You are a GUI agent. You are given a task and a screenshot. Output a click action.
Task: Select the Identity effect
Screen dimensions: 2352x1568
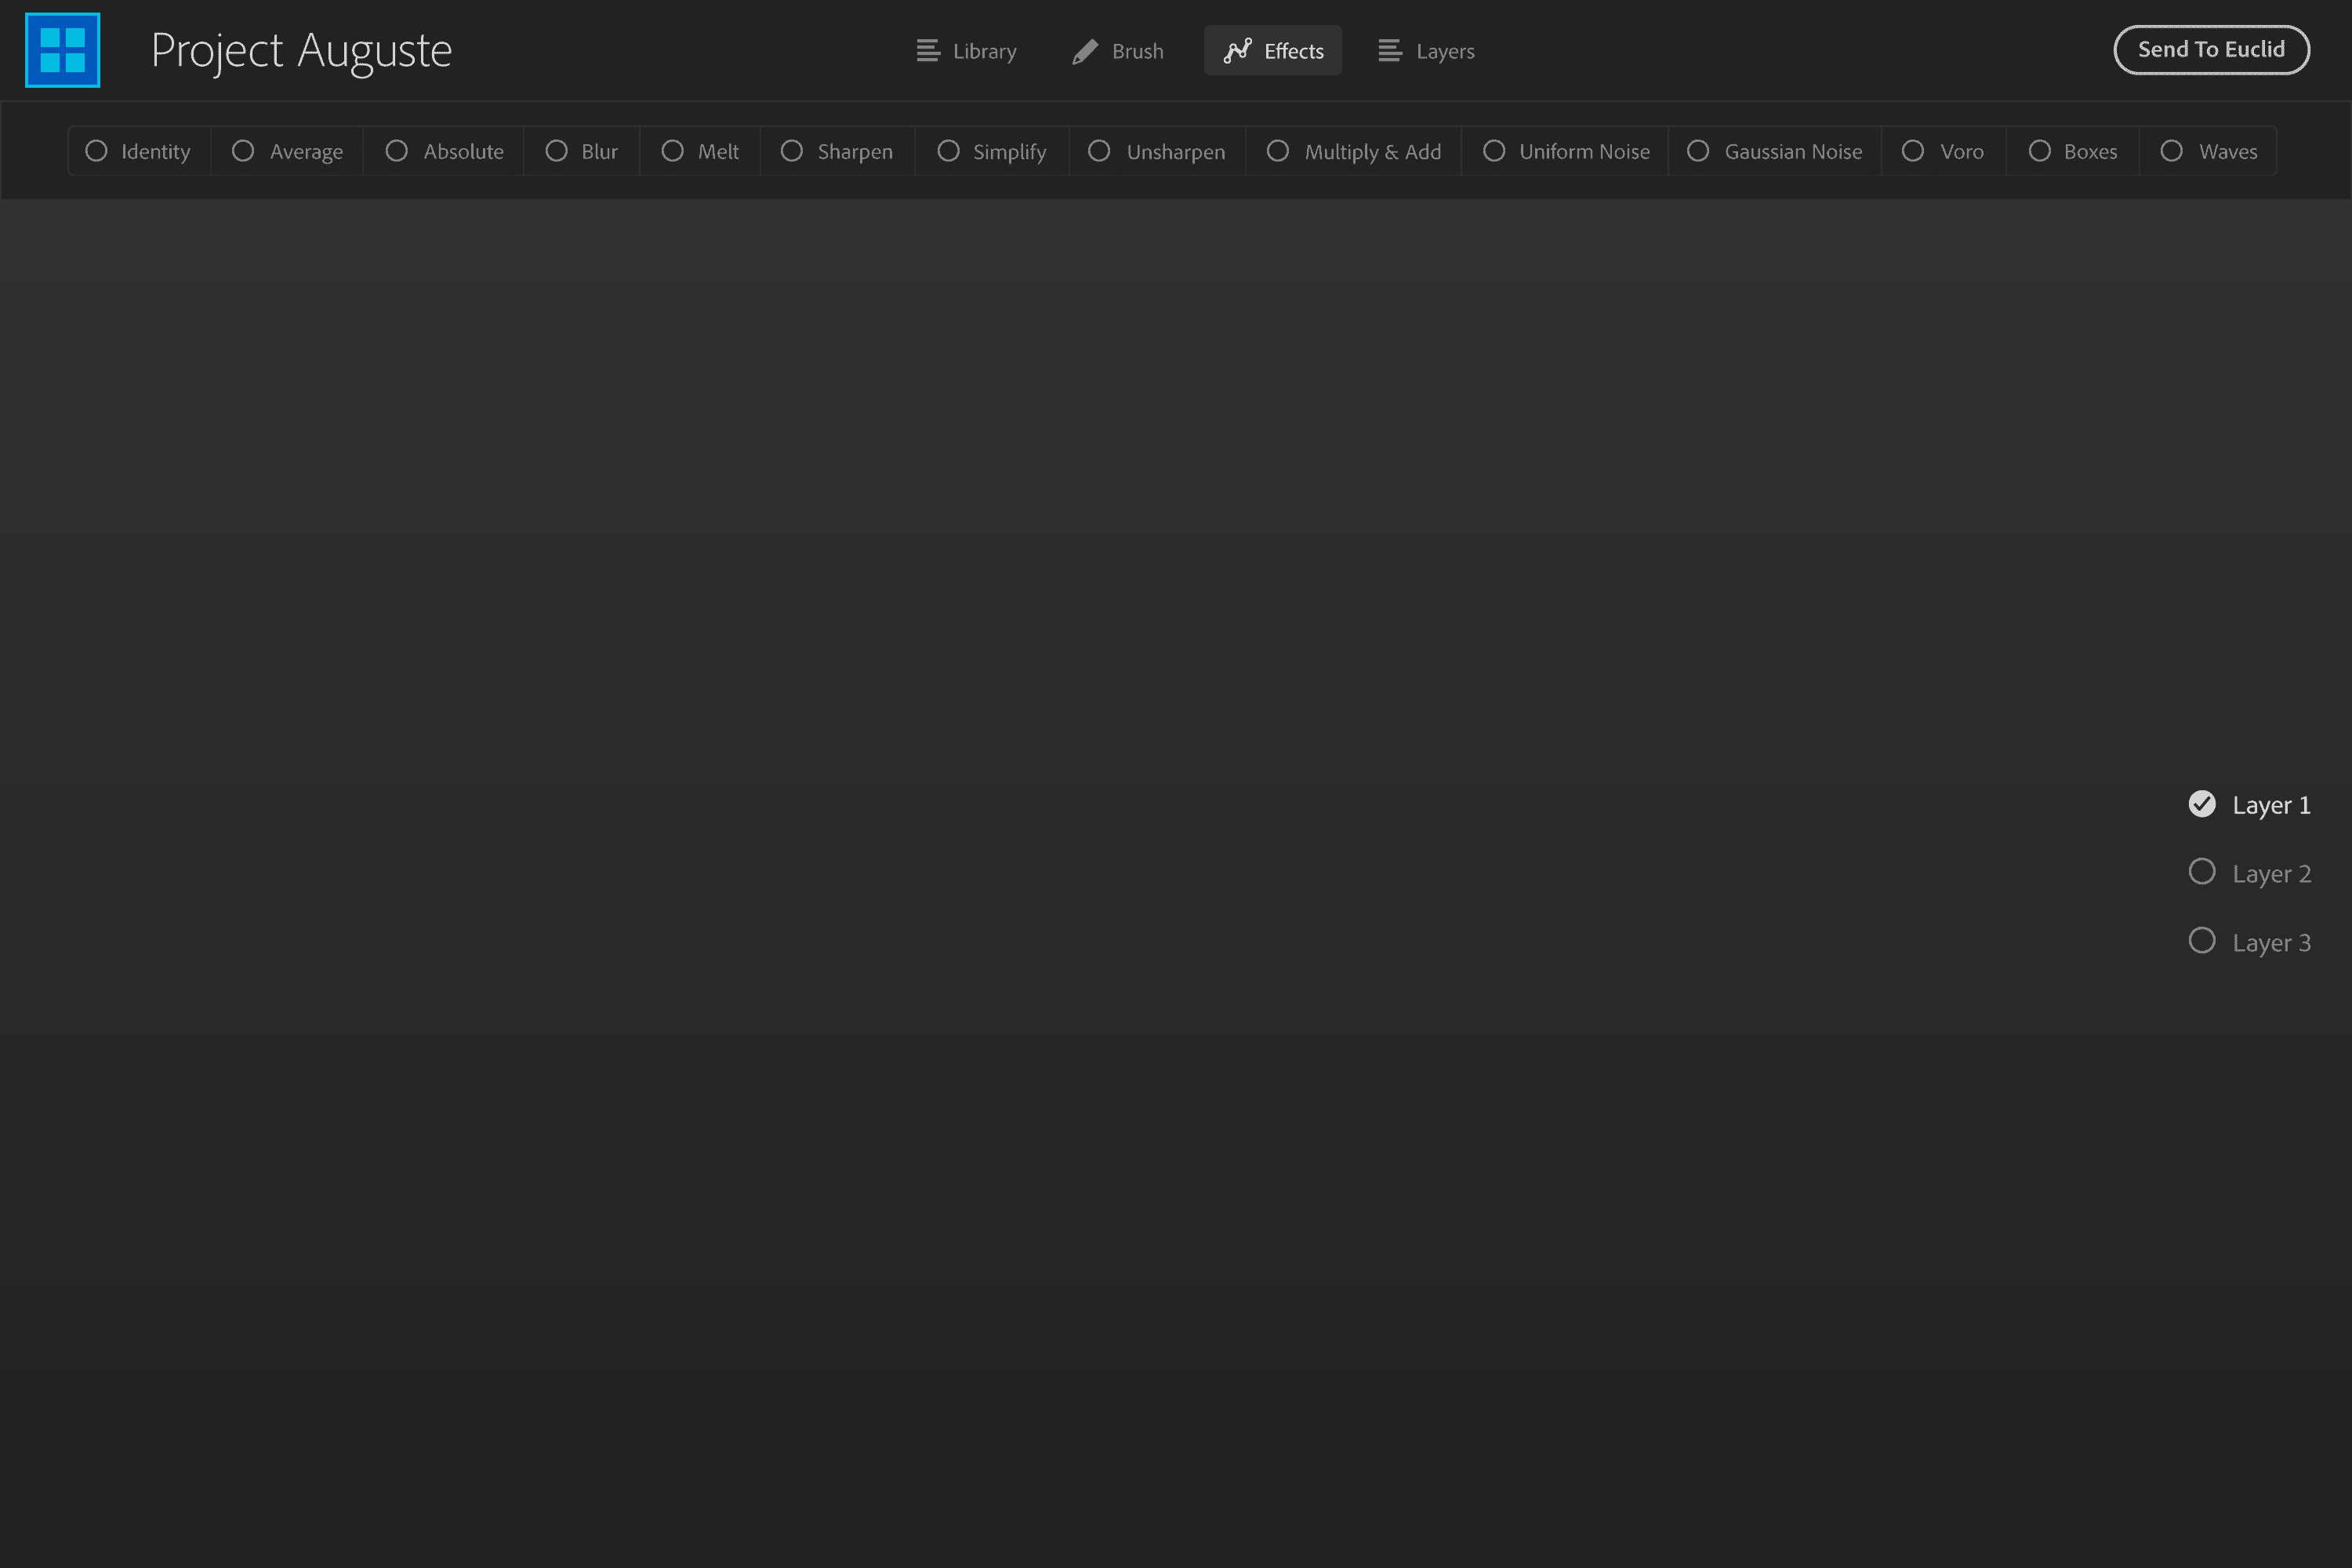click(x=138, y=151)
